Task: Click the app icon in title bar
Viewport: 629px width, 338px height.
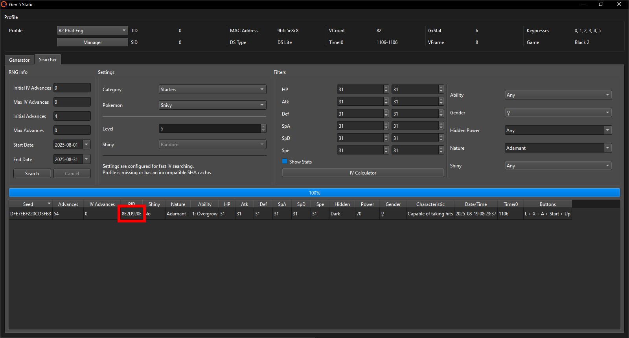Action: point(4,4)
